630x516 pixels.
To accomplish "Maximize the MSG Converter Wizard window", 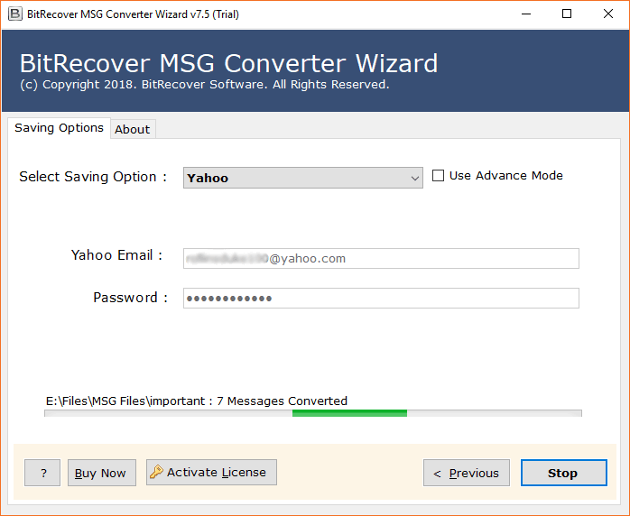I will click(x=567, y=14).
